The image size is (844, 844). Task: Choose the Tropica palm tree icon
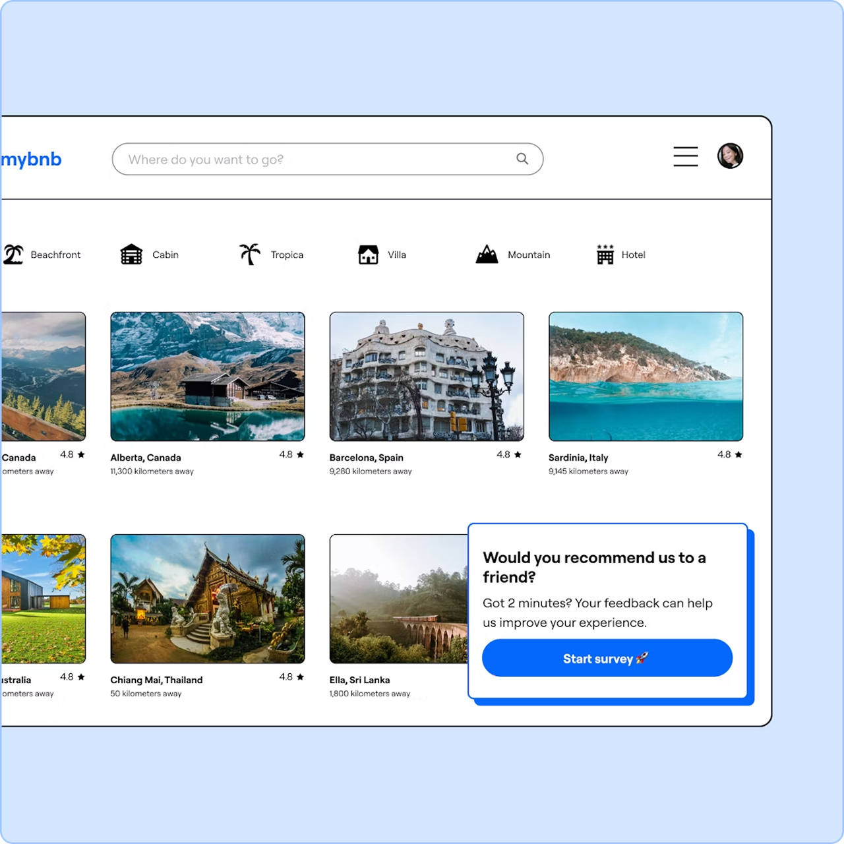coord(250,254)
